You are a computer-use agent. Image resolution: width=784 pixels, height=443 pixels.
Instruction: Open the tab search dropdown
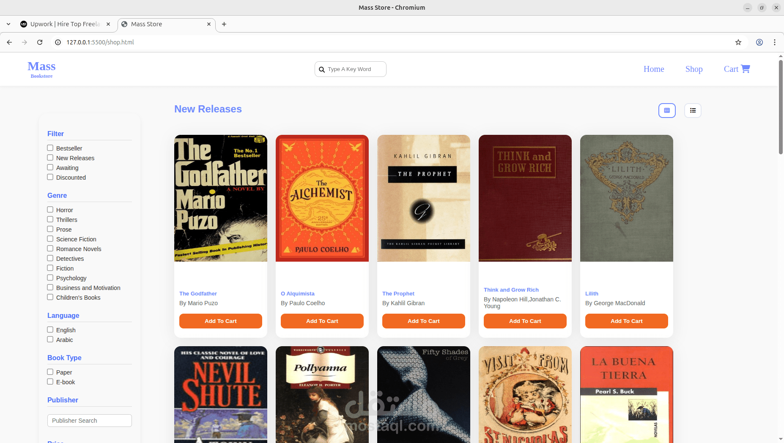(x=8, y=24)
